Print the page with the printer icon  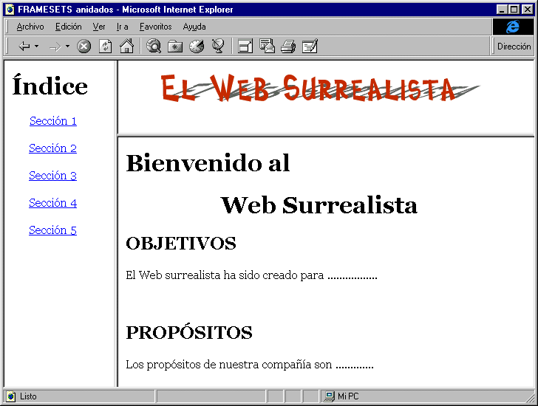pyautogui.click(x=288, y=47)
